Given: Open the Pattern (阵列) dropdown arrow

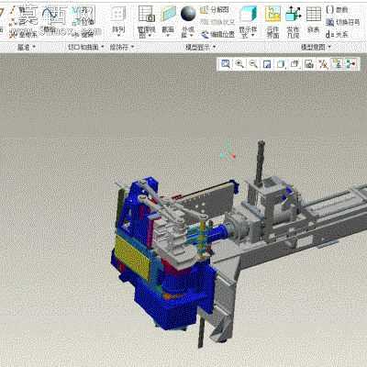Looking at the screenshot, I should coord(118,36).
